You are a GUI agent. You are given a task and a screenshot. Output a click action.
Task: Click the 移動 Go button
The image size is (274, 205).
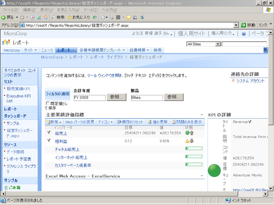(248, 25)
